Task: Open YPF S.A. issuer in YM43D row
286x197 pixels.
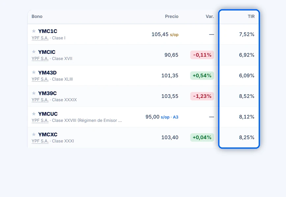Action: click(x=40, y=79)
